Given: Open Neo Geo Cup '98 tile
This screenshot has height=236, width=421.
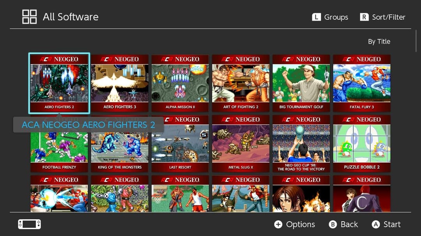Looking at the screenshot, I should click(x=301, y=143).
